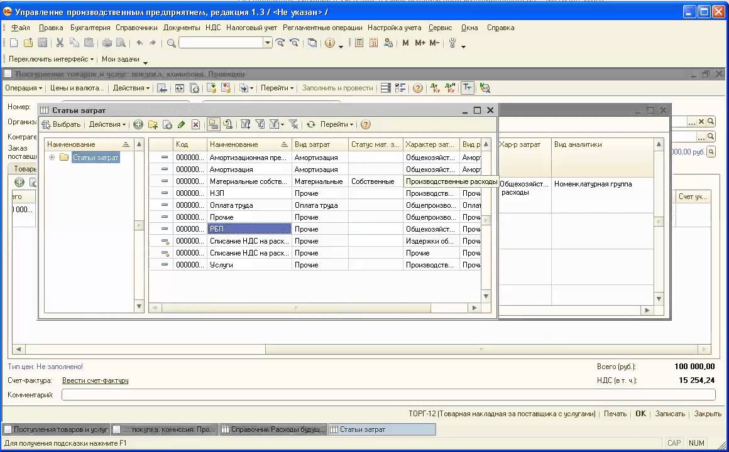Open the search box dropdown arrow
729x452 pixels.
pyautogui.click(x=267, y=43)
